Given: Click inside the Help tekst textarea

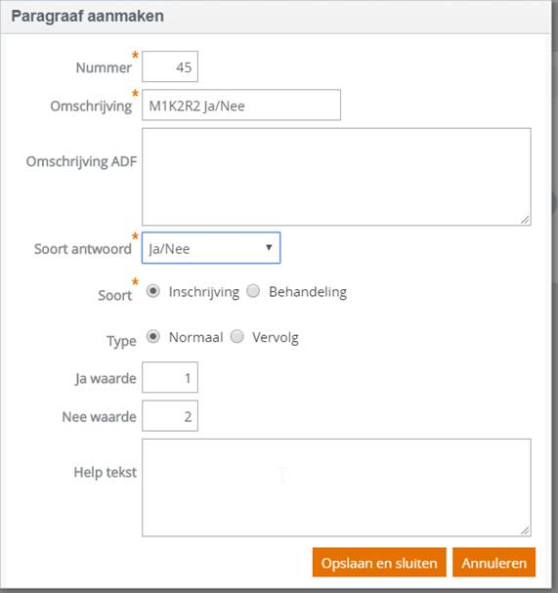Looking at the screenshot, I should pyautogui.click(x=337, y=487).
